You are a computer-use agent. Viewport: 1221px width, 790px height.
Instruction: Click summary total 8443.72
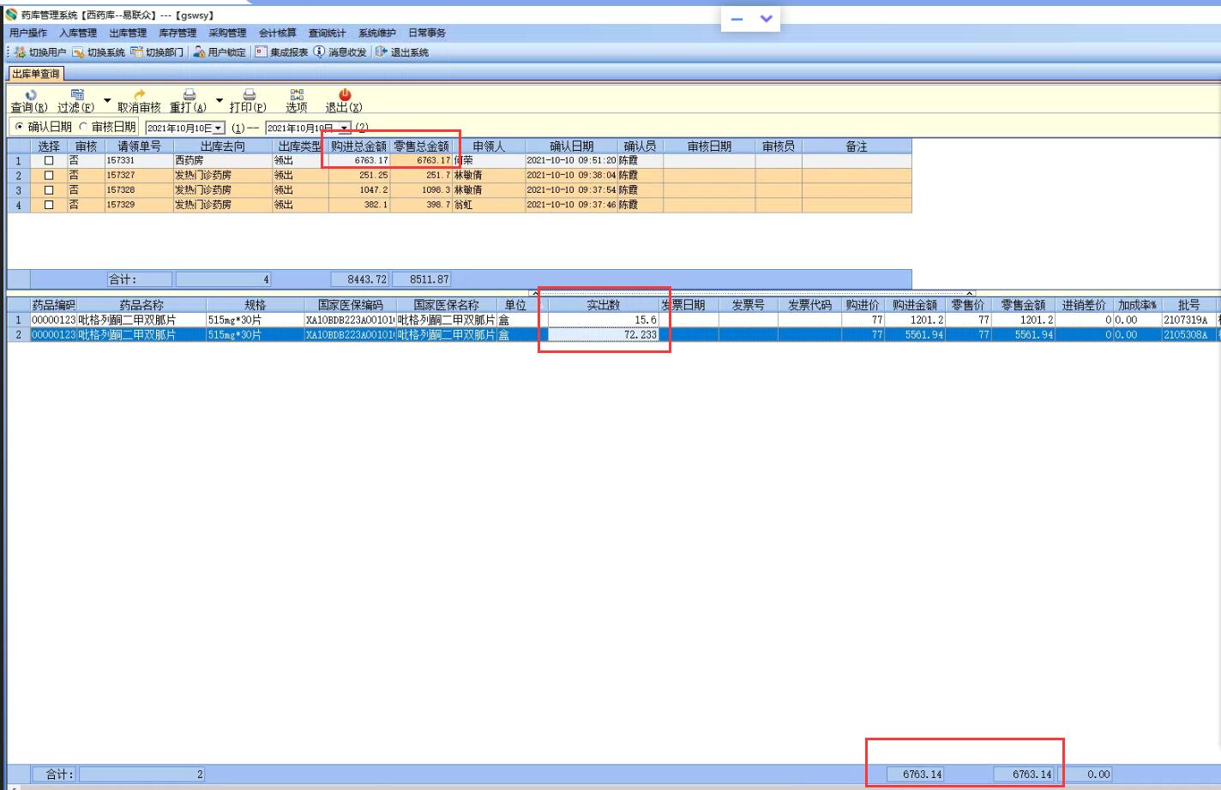click(360, 279)
